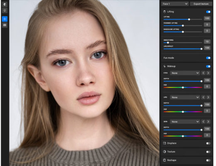This screenshot has height=166, width=216.
Task: Click the Export texture button
Action: pos(201,4)
